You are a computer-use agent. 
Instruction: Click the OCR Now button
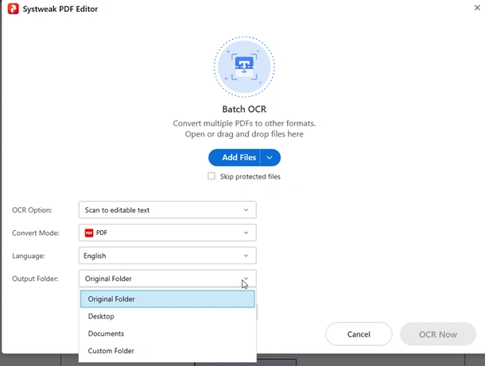[x=438, y=334]
